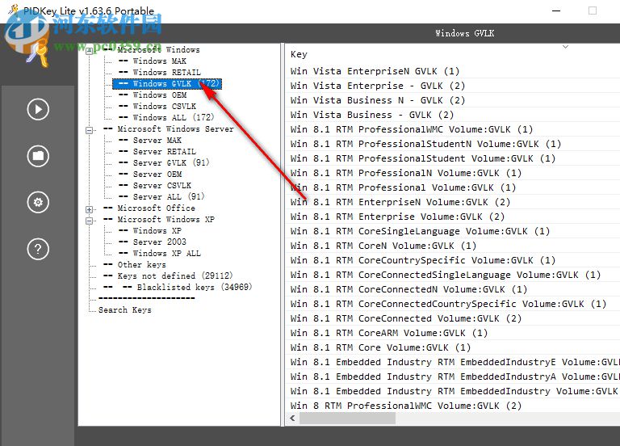This screenshot has width=620, height=446.
Task: Select row Win 8.1 RTM CoreConnected Volume:GVLK
Action: pos(452,318)
